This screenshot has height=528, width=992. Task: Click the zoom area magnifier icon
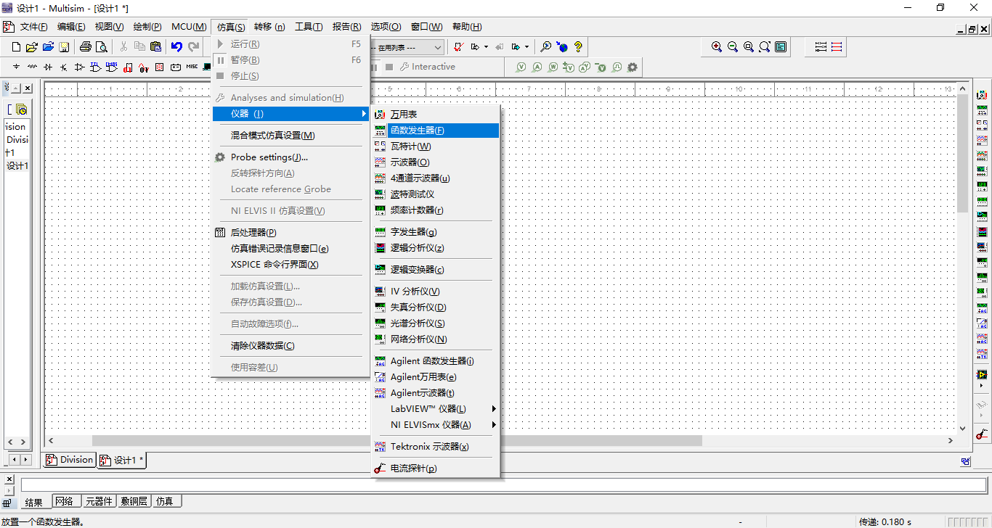749,47
